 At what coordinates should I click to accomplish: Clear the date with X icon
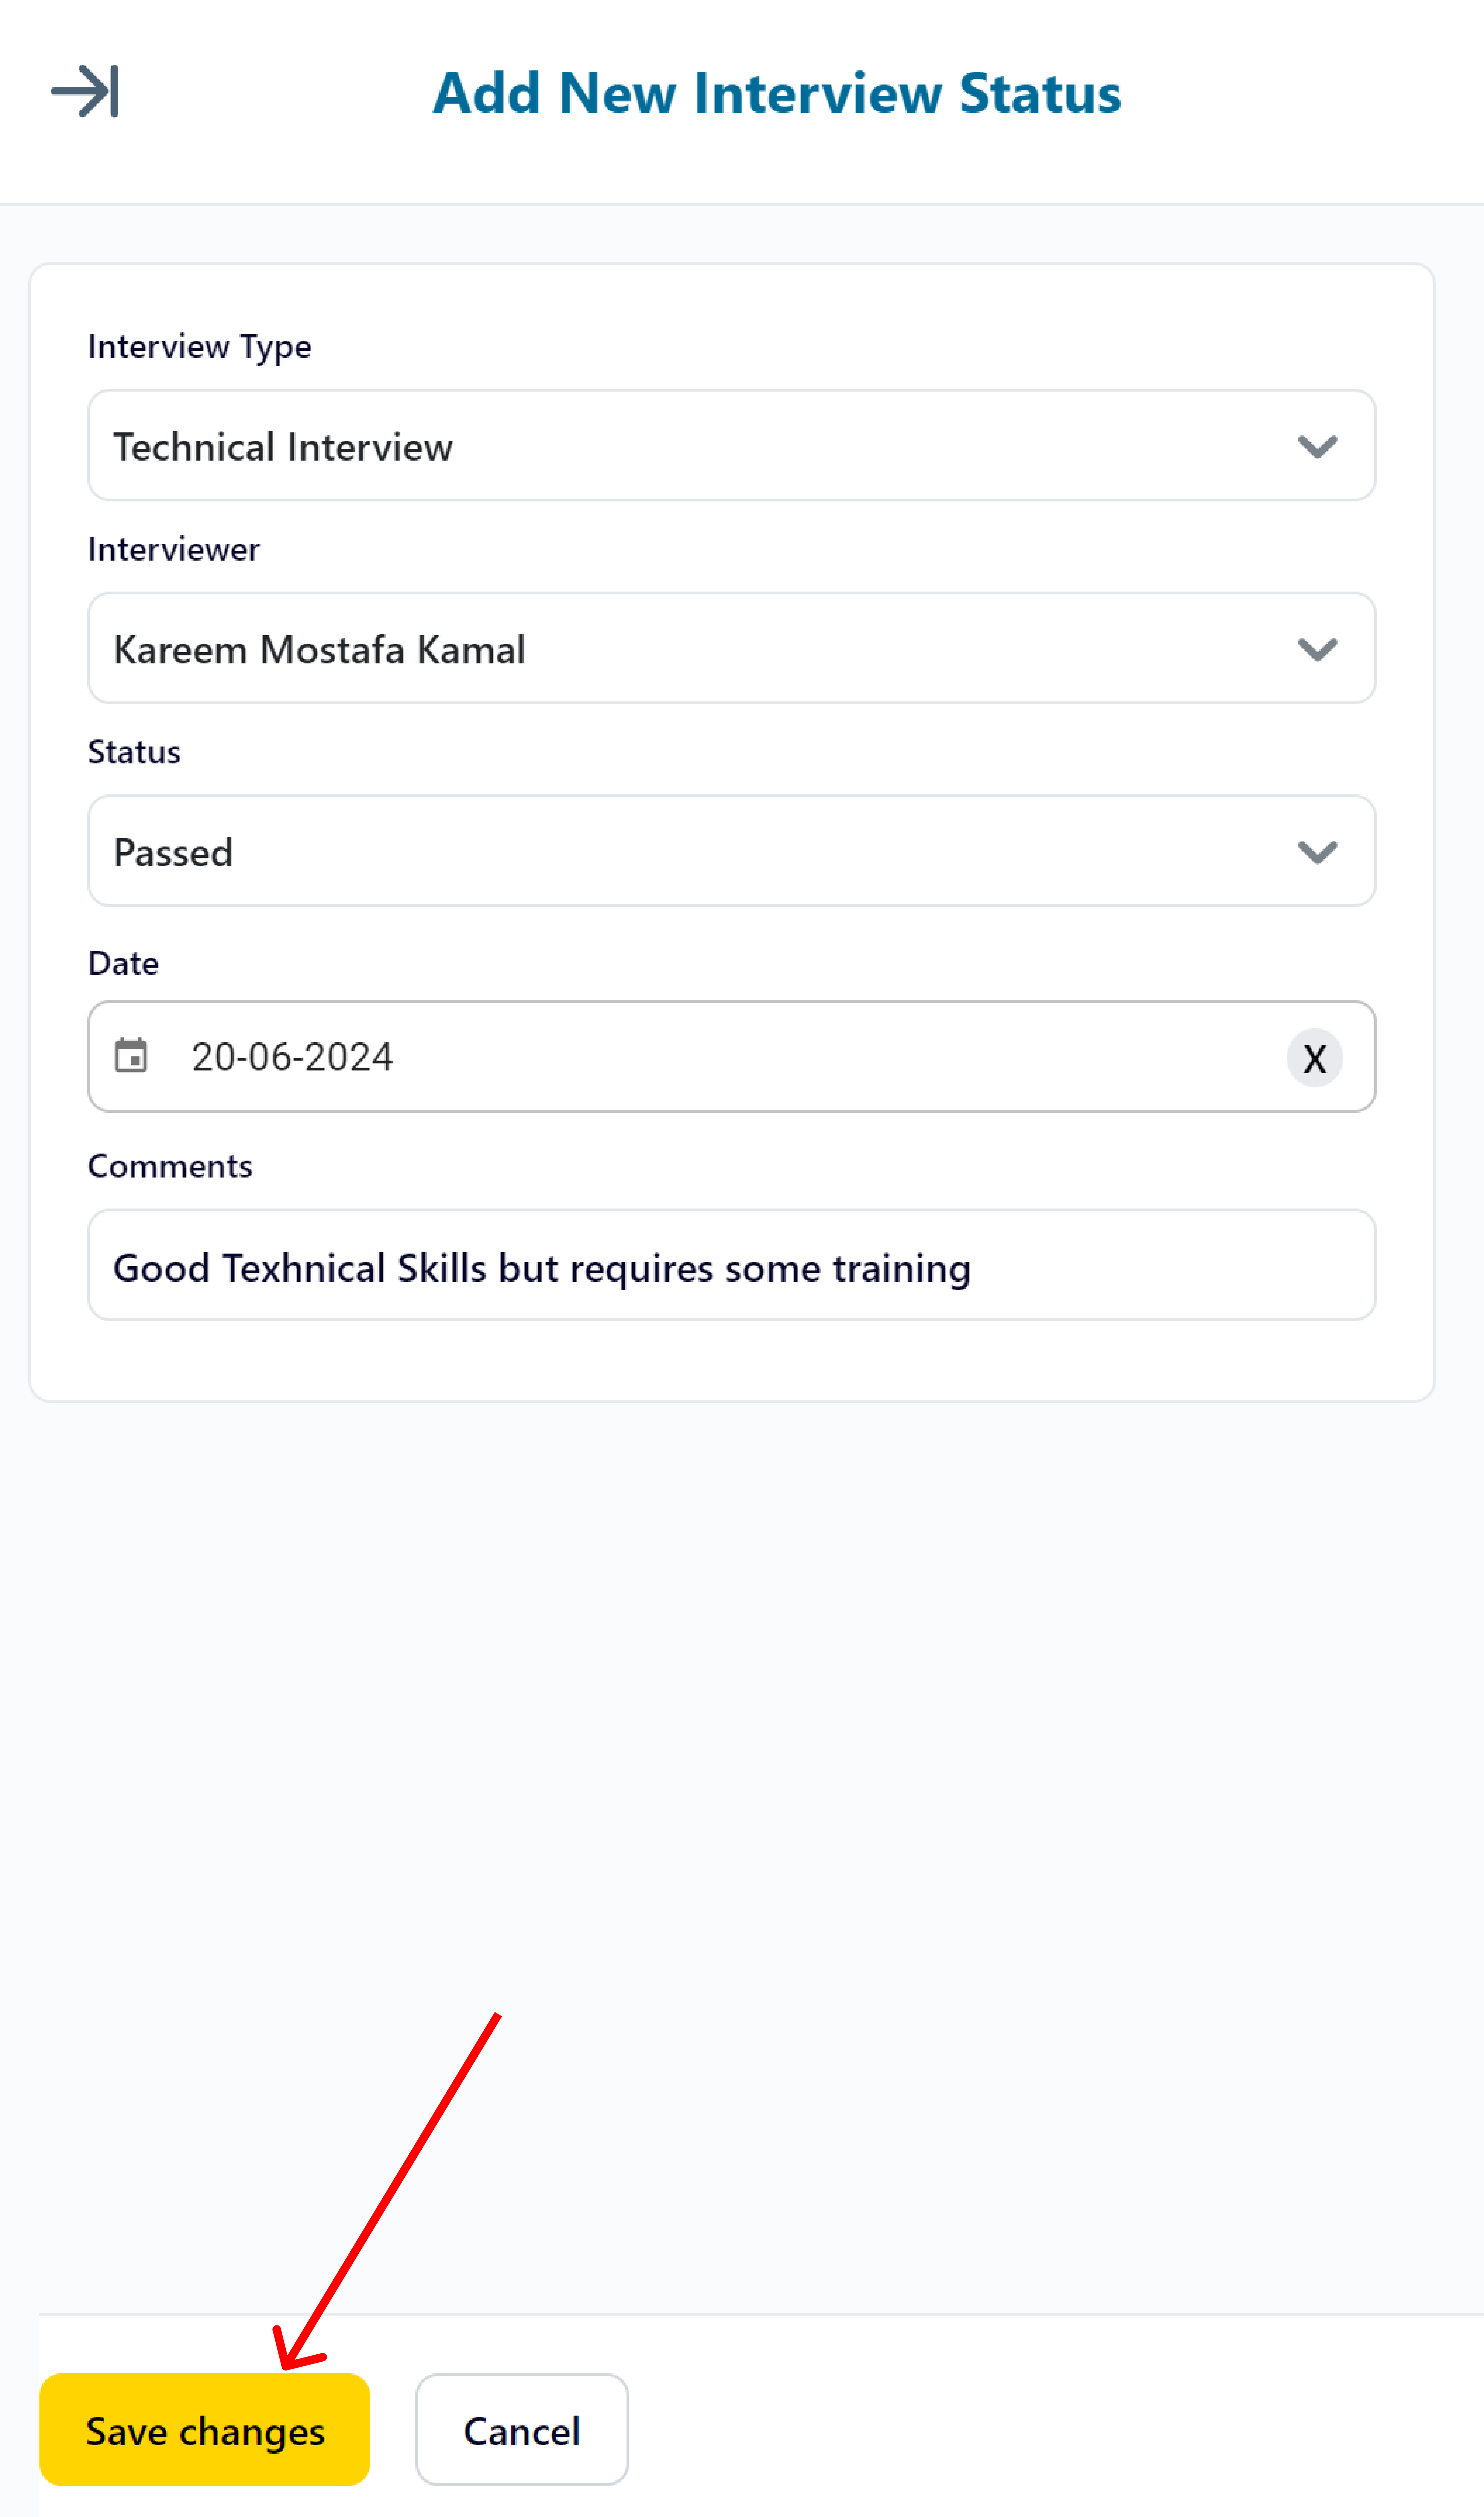(1314, 1057)
